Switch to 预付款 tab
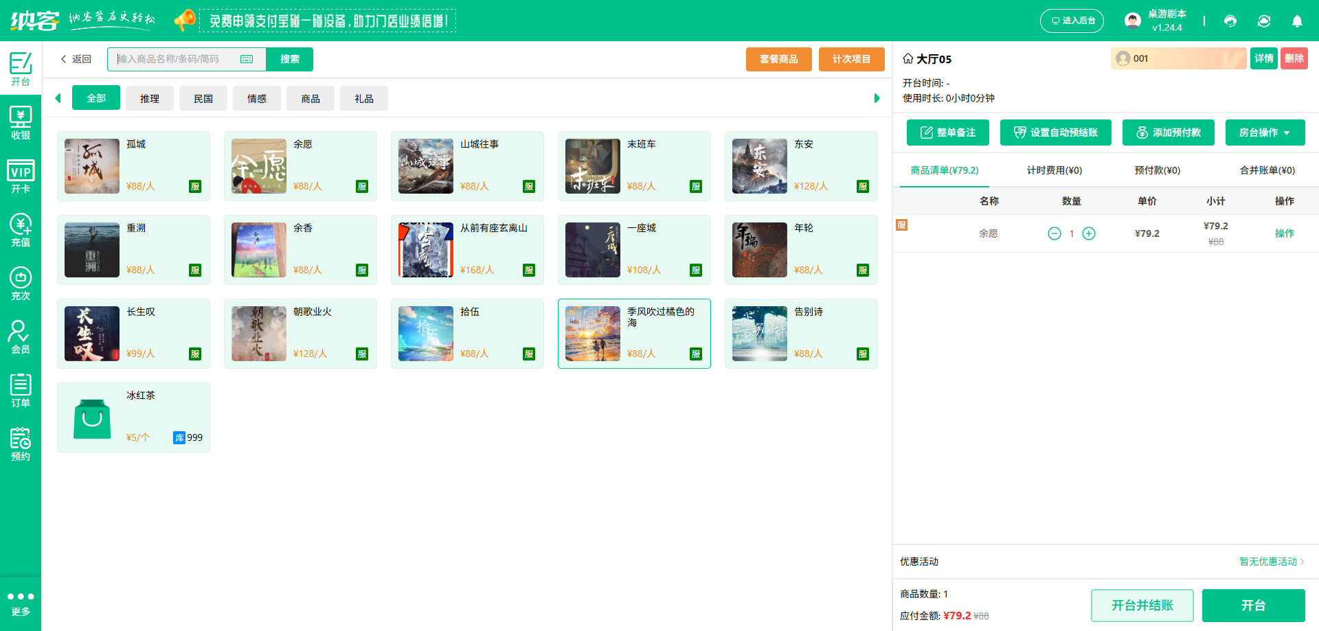The height and width of the screenshot is (631, 1319). tap(1158, 170)
